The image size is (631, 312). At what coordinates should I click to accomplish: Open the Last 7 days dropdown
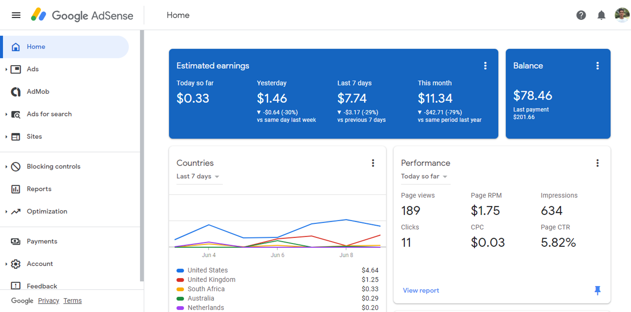[198, 176]
